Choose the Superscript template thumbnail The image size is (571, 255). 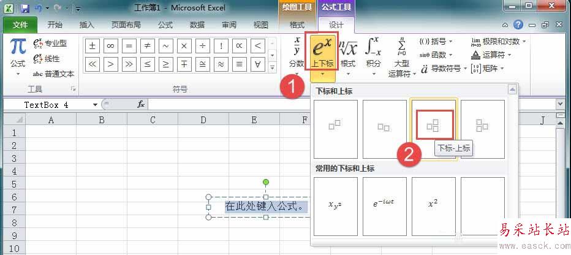click(335, 129)
